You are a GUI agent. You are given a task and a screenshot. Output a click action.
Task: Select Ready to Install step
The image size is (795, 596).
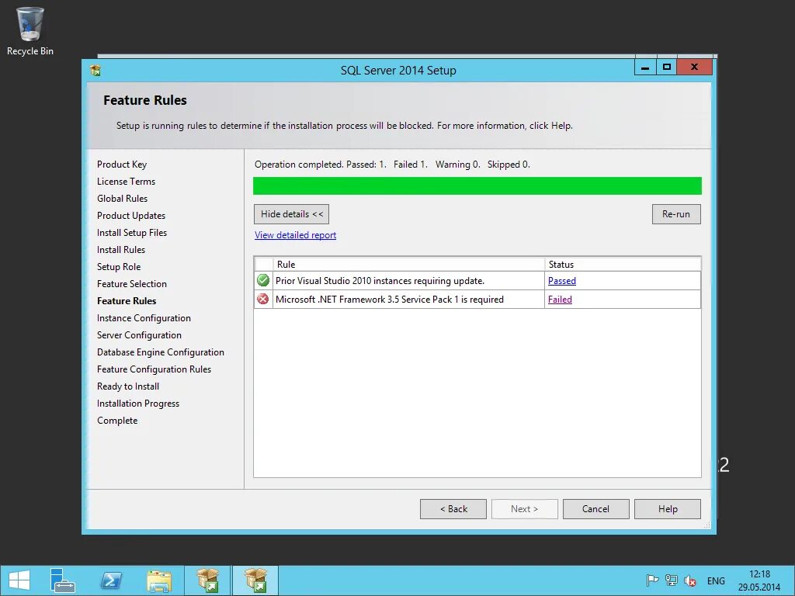[128, 386]
